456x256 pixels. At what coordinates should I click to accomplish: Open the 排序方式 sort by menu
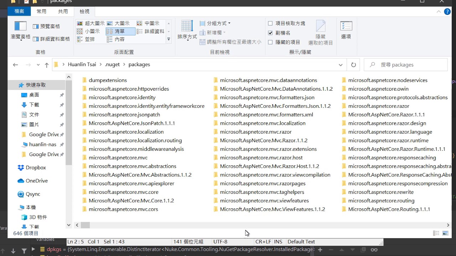(x=187, y=31)
